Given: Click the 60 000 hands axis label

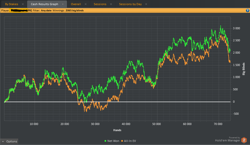Looking at the screenshot, I should click(187, 124).
